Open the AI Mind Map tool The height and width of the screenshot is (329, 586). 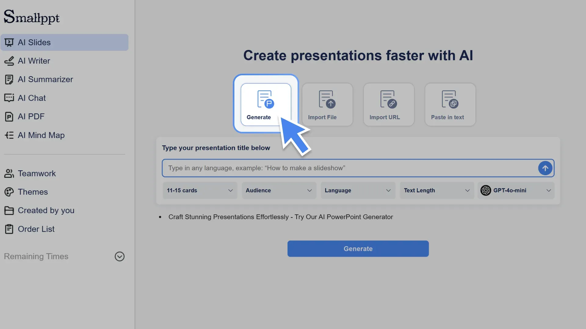[41, 135]
